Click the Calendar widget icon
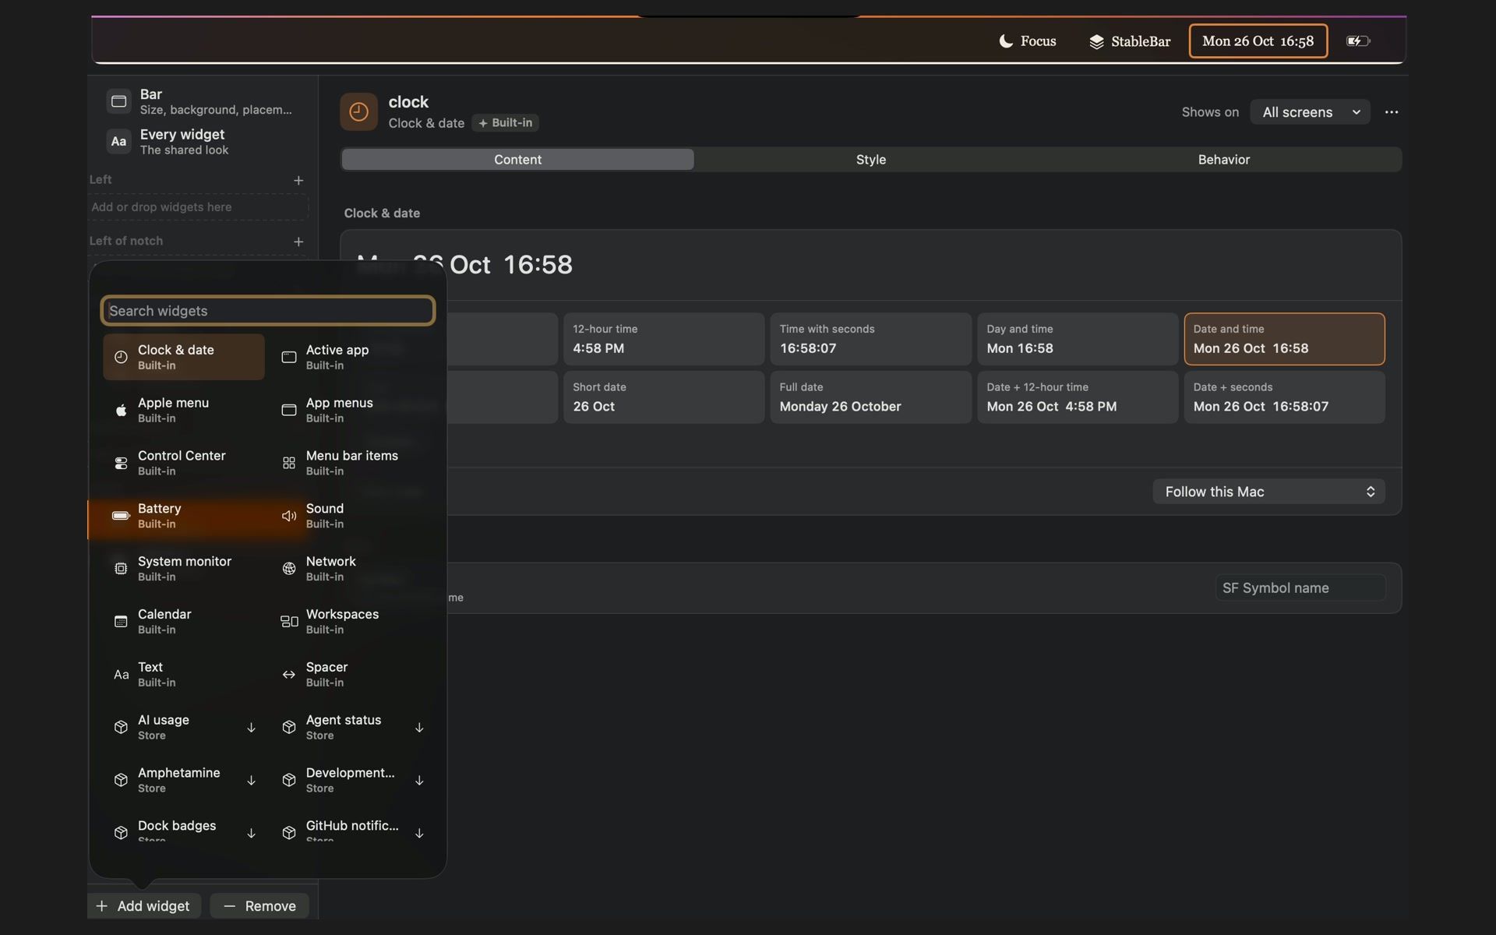This screenshot has width=1496, height=935. pyautogui.click(x=121, y=622)
